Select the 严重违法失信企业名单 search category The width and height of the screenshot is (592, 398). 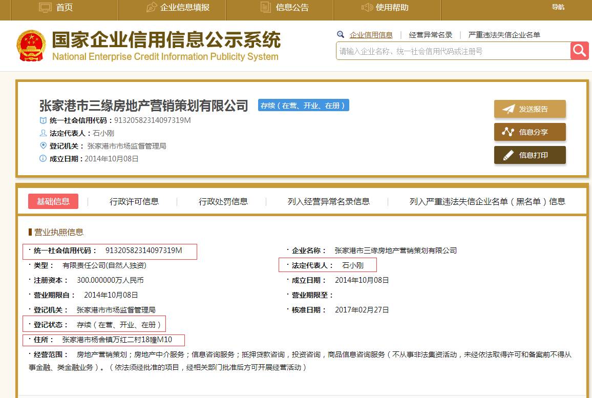(x=504, y=35)
